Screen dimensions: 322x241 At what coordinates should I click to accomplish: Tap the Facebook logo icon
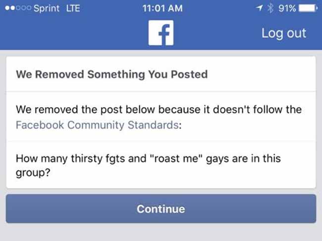pyautogui.click(x=161, y=33)
